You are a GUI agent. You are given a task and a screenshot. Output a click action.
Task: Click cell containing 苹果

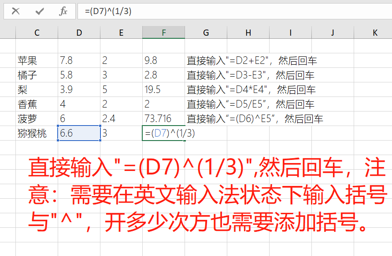pyautogui.click(x=37, y=60)
